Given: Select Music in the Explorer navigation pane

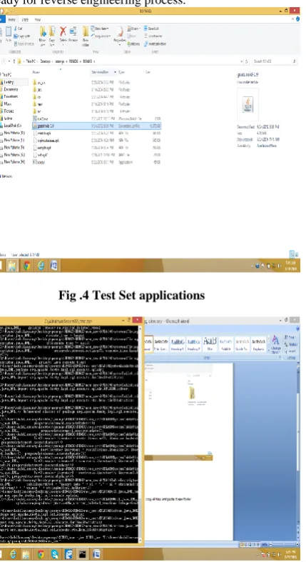Looking at the screenshot, I should coord(7,104).
